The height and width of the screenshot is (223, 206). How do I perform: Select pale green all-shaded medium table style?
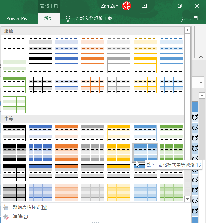pyautogui.click(x=171, y=192)
